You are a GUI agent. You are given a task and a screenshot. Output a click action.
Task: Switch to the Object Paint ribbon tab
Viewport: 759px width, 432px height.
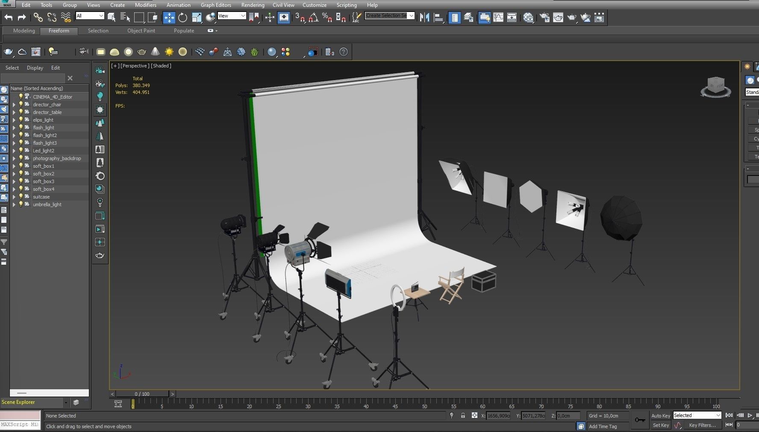pyautogui.click(x=141, y=31)
